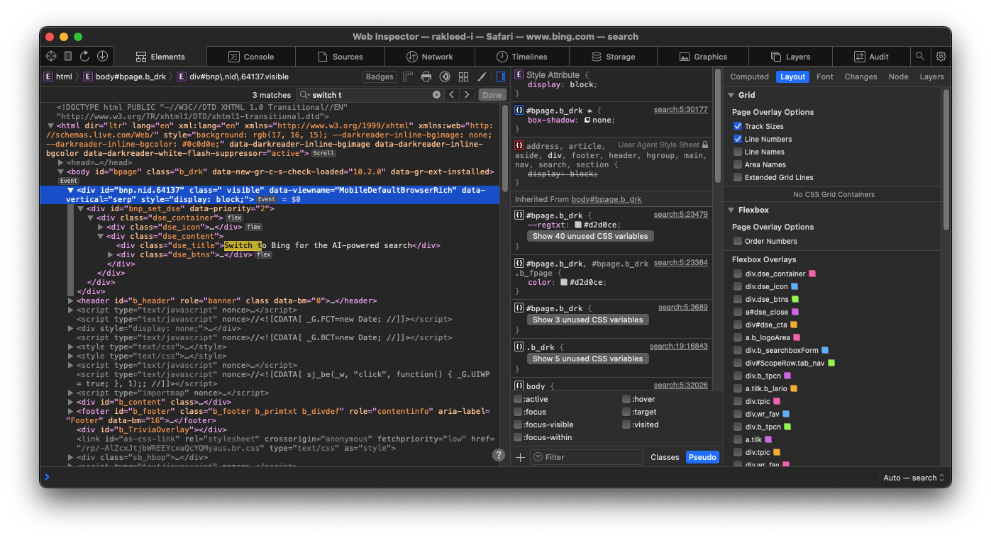Click the Classes toggle button
991x540 pixels.
[665, 457]
